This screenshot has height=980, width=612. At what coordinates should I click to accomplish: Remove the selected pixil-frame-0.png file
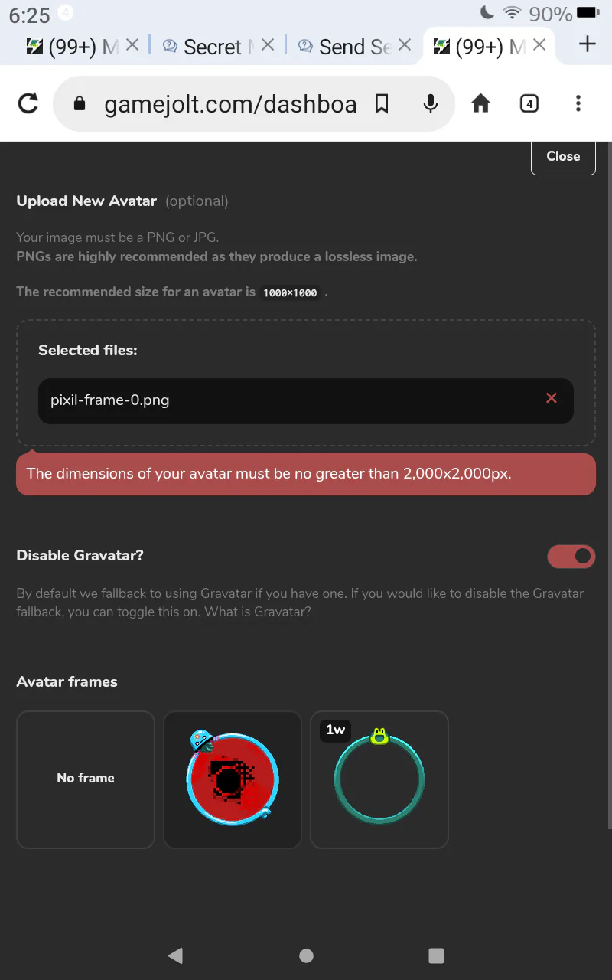coord(551,398)
